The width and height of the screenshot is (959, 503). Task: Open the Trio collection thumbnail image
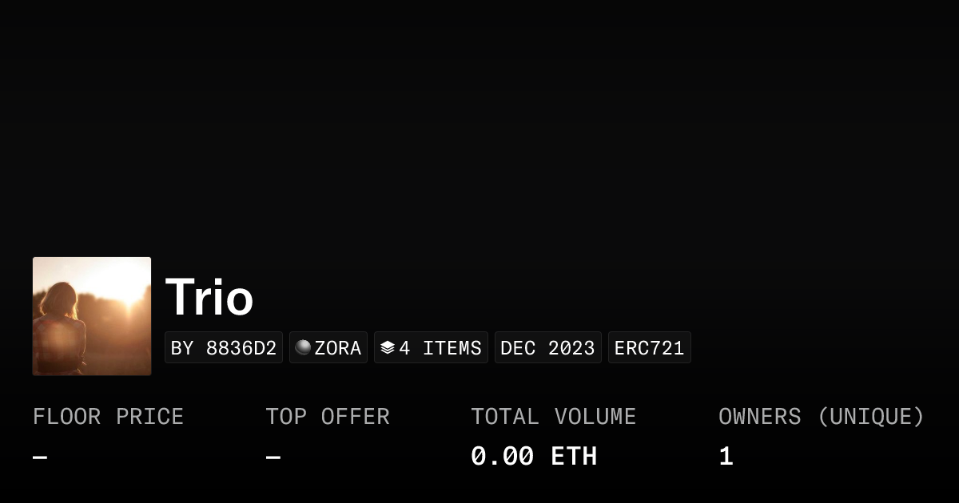click(x=92, y=316)
